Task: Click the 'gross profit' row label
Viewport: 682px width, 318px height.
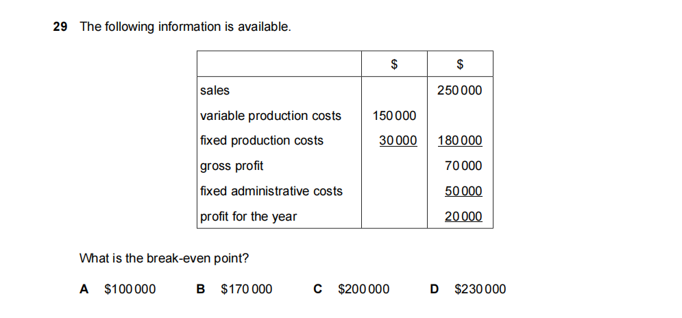Action: tap(231, 166)
